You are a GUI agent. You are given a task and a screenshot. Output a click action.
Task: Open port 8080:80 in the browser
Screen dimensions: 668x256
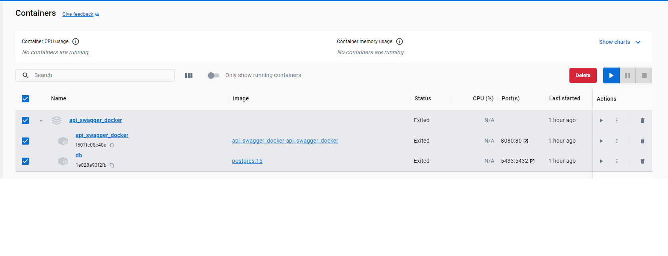(526, 141)
